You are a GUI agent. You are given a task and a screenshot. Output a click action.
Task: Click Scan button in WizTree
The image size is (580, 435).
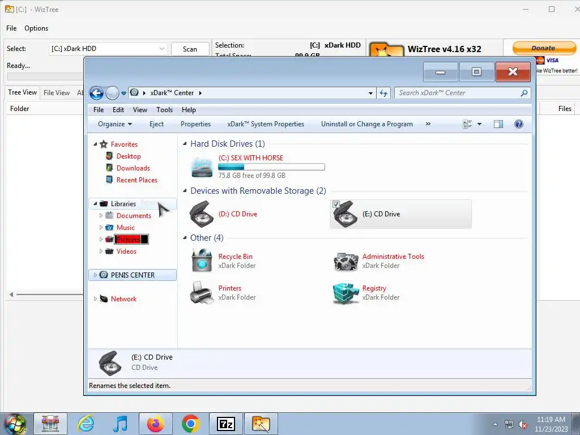click(x=190, y=49)
